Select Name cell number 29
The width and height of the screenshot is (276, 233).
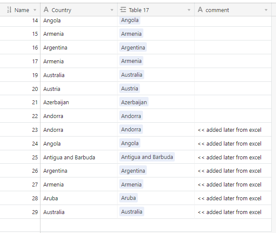(20, 212)
